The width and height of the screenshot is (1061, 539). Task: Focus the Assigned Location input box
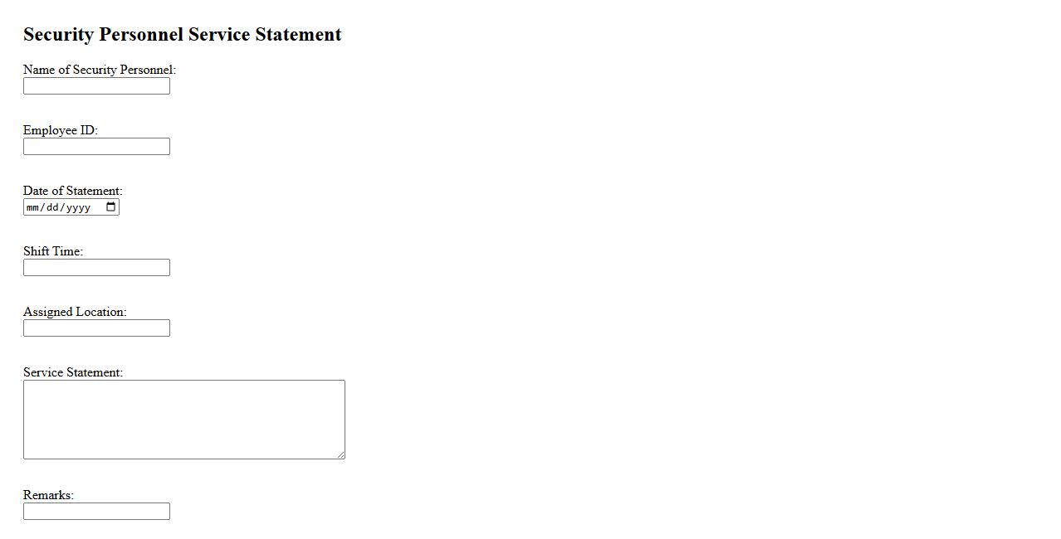96,328
